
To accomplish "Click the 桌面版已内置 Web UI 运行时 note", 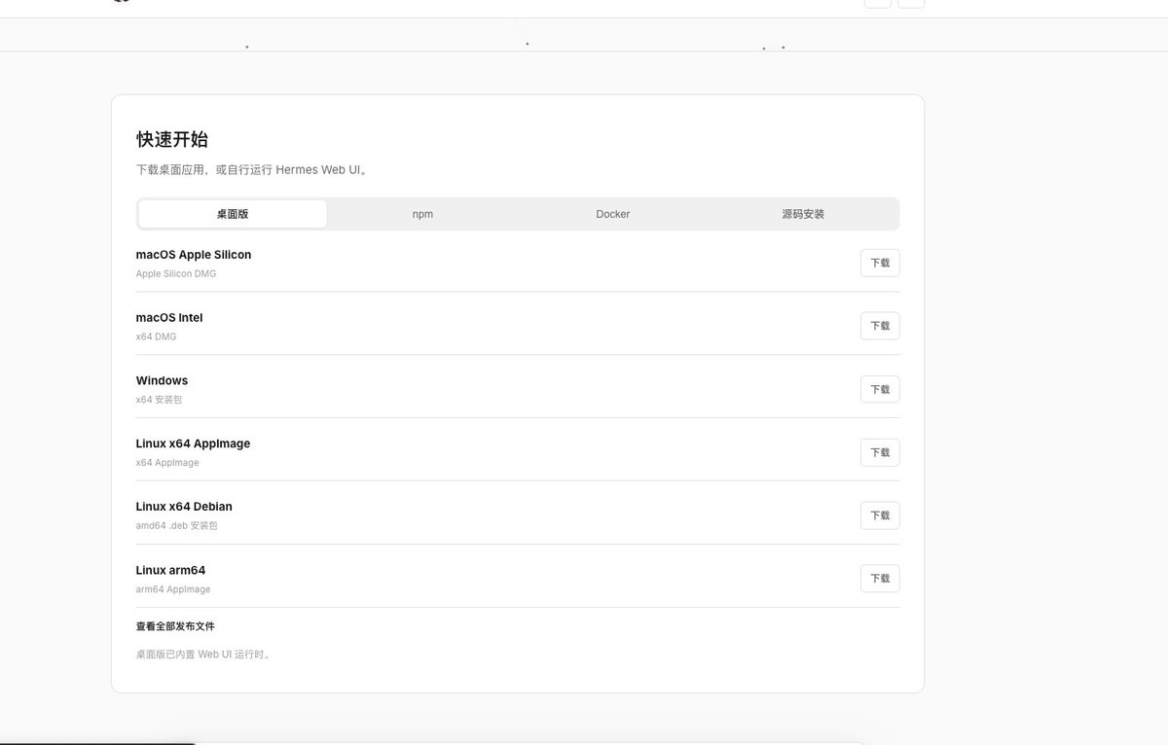I will [x=204, y=655].
